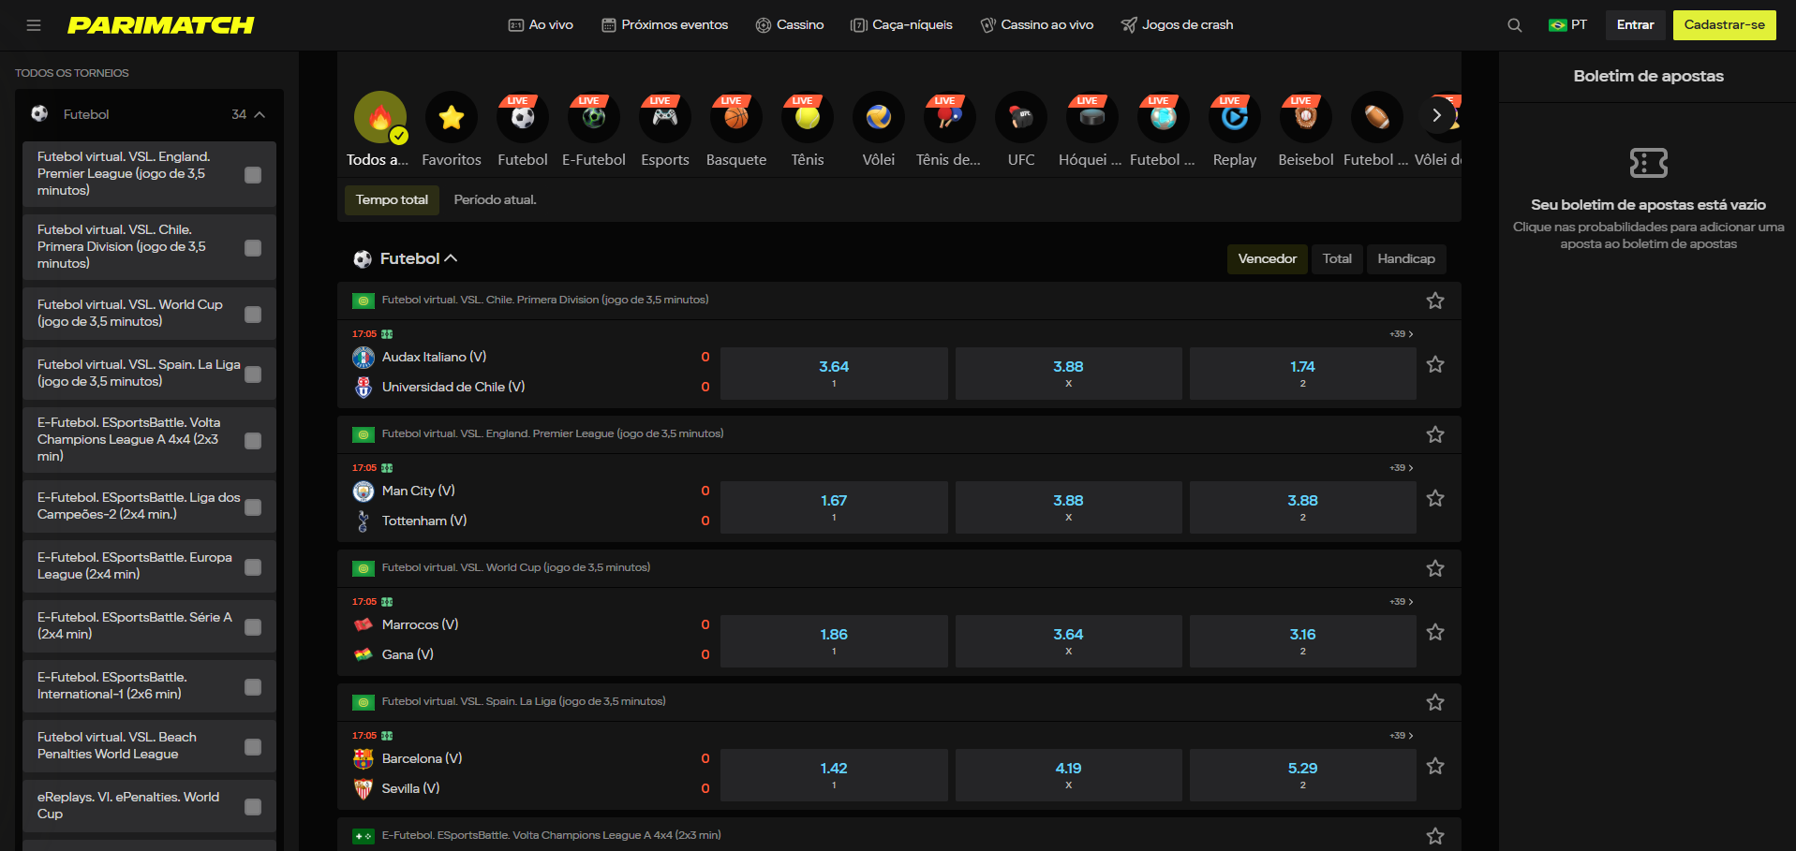Favorite the Volta Champions League A star
The width and height of the screenshot is (1796, 851).
[x=1435, y=836]
